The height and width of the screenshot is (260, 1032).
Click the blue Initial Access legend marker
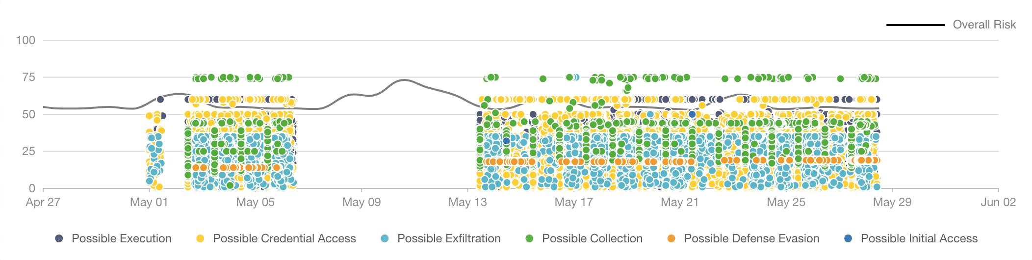tap(848, 238)
